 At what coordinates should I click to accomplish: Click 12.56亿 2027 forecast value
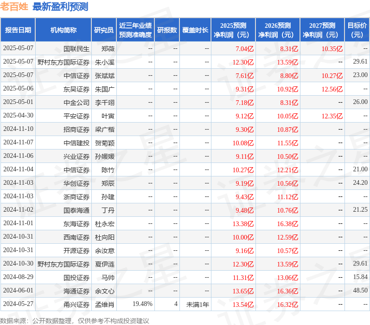coord(332,89)
